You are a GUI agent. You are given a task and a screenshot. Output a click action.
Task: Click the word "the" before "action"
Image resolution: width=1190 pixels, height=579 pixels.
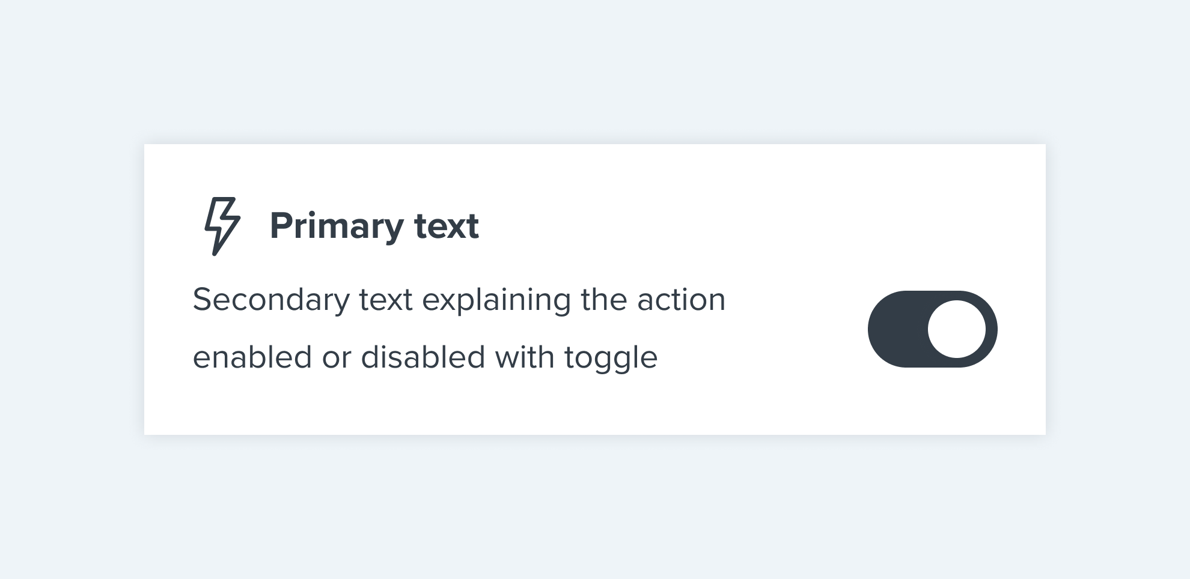click(x=604, y=300)
